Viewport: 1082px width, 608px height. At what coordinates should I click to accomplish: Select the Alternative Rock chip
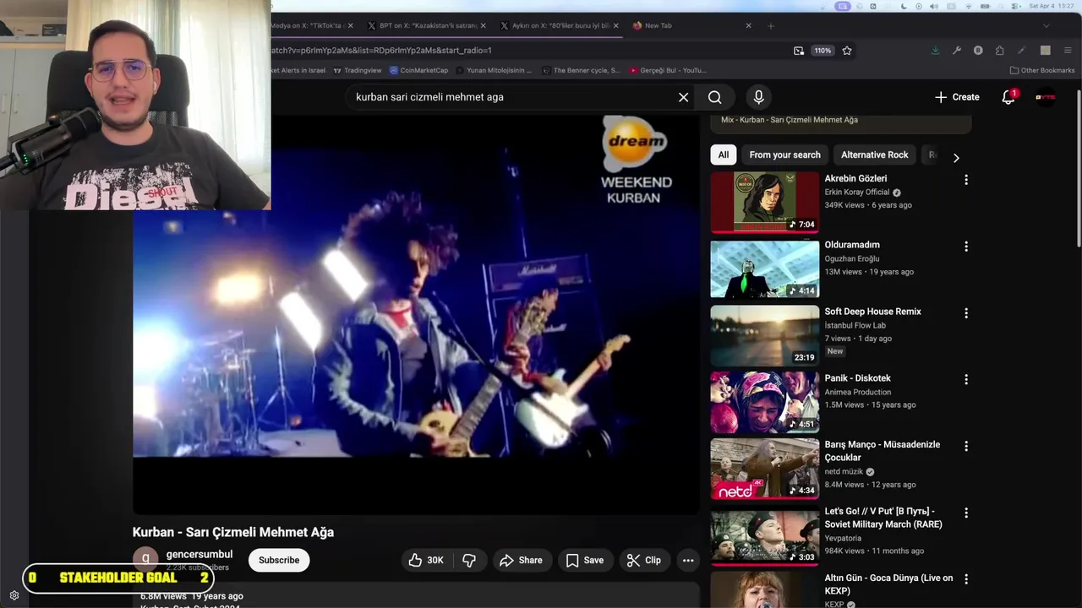click(x=874, y=155)
